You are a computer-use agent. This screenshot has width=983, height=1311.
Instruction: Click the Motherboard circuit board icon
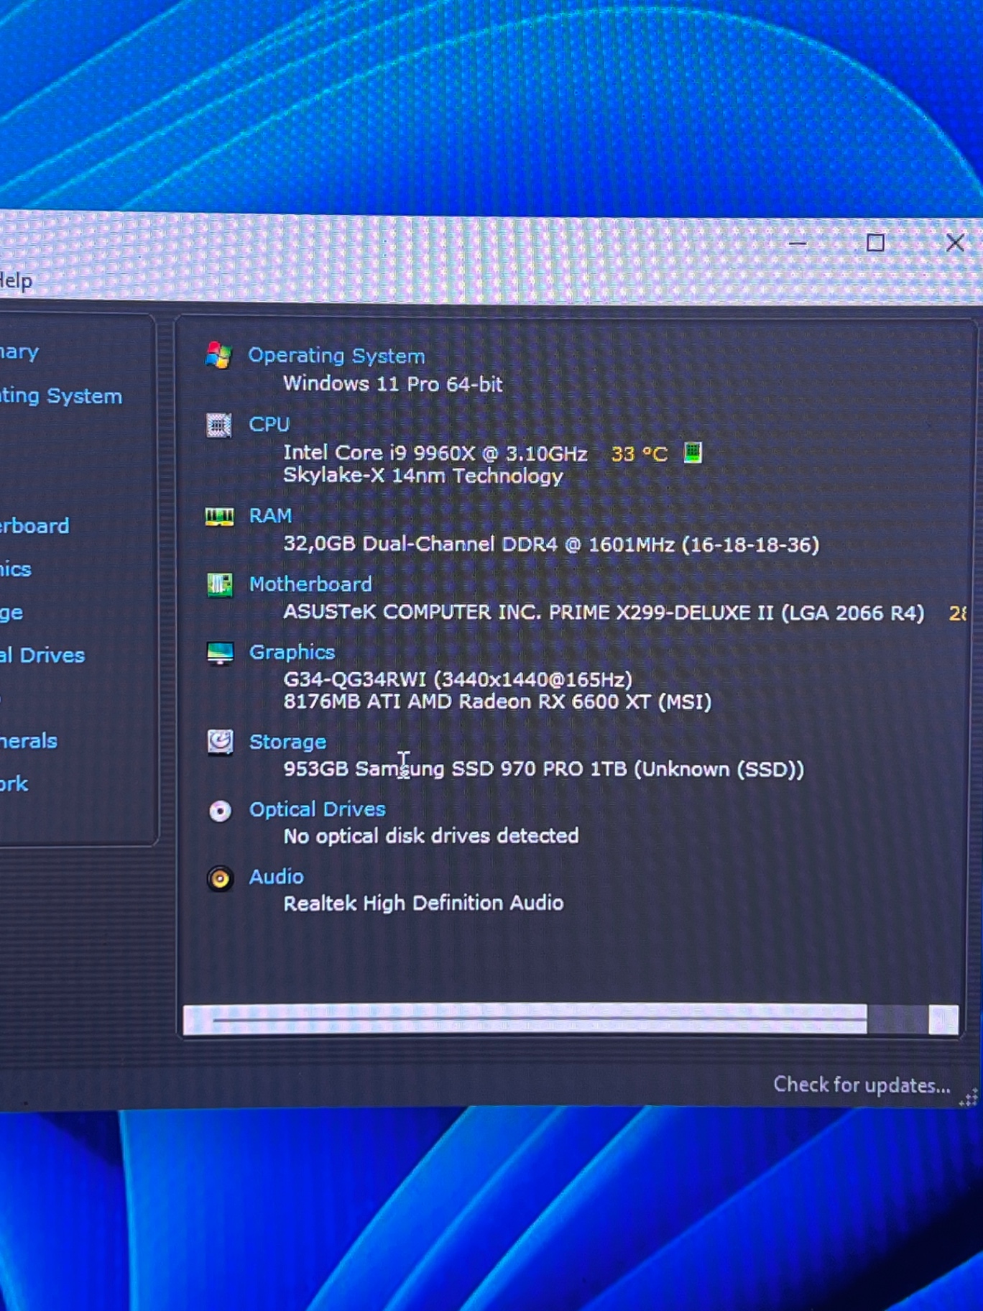(220, 584)
